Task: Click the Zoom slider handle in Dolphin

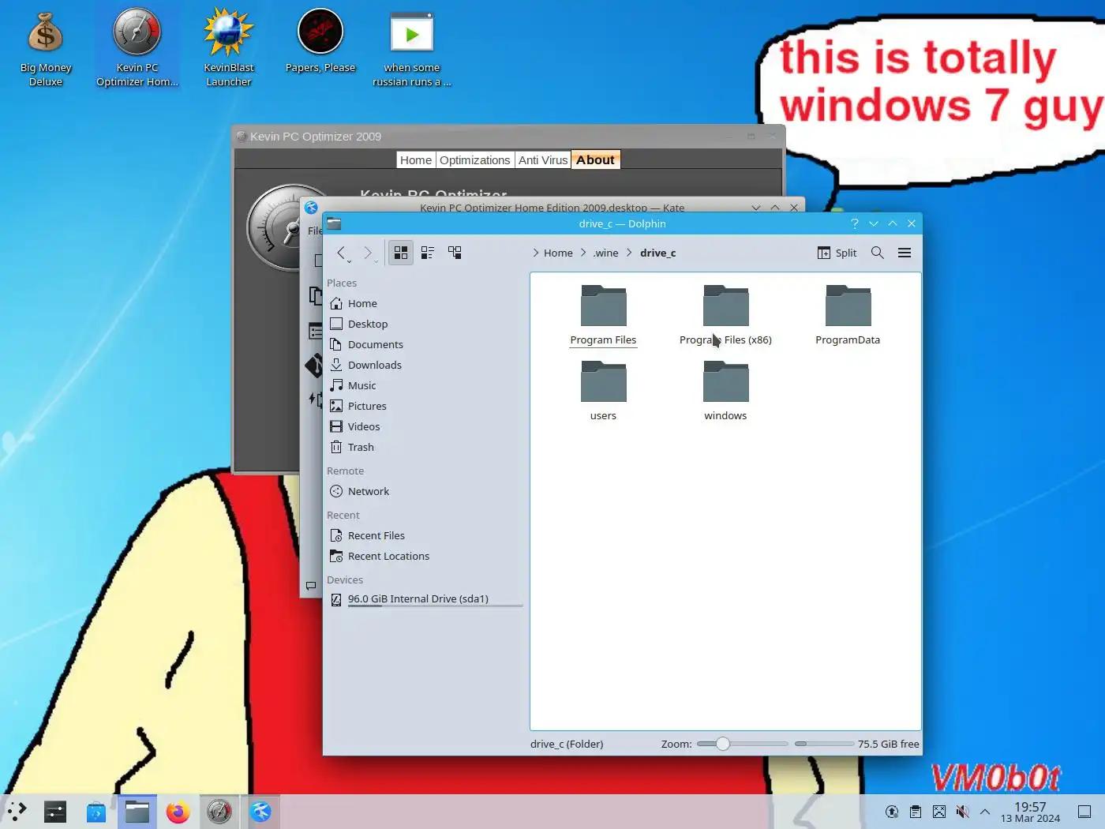Action: click(723, 744)
